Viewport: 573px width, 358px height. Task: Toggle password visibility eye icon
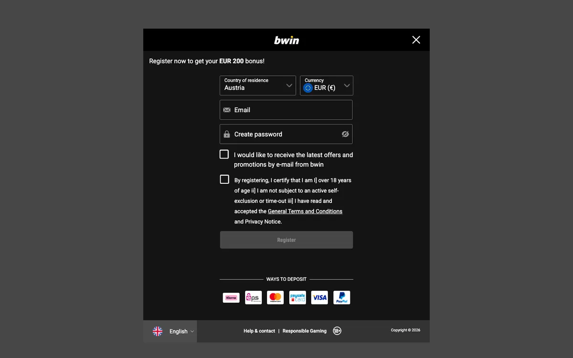click(x=345, y=134)
